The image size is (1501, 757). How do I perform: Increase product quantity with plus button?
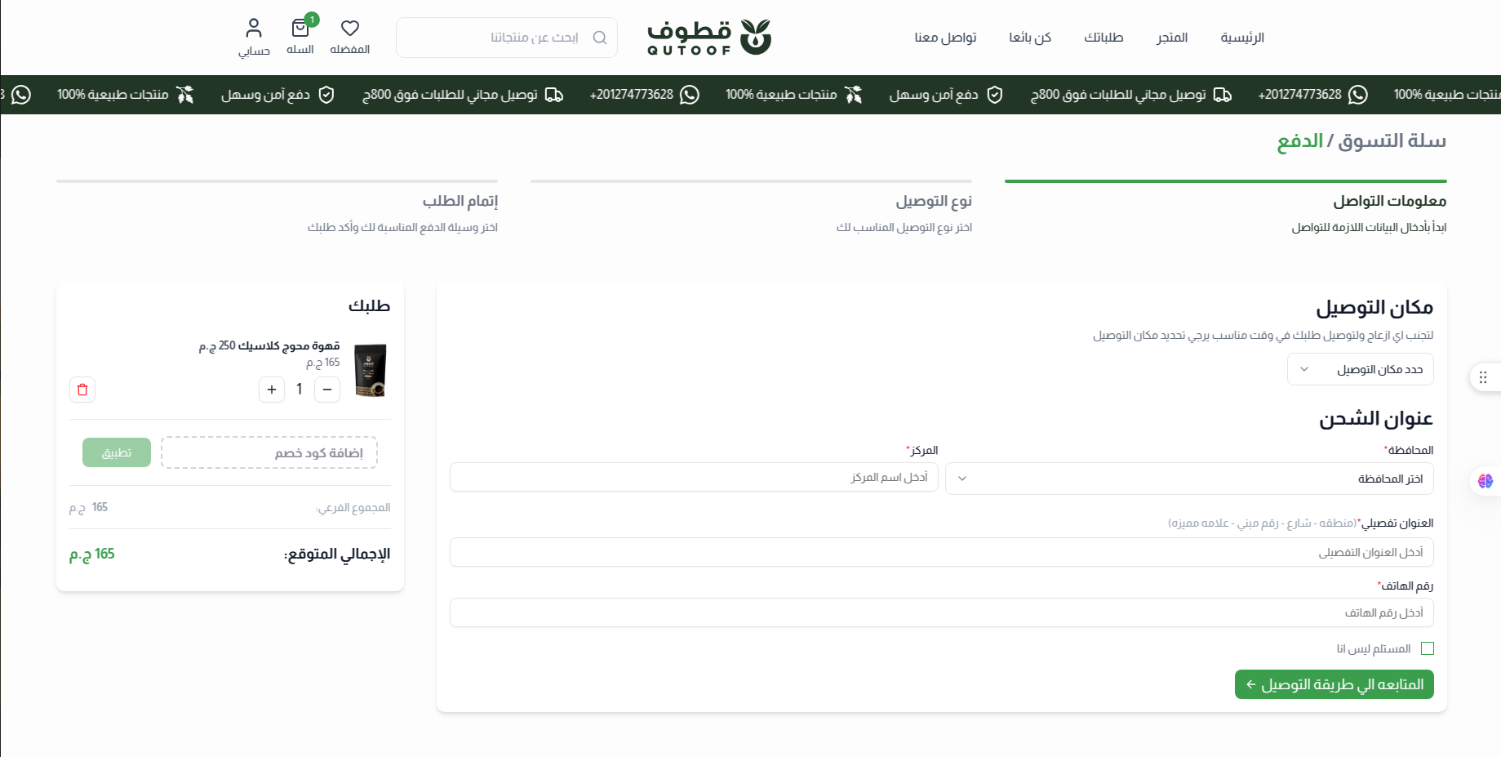point(272,390)
